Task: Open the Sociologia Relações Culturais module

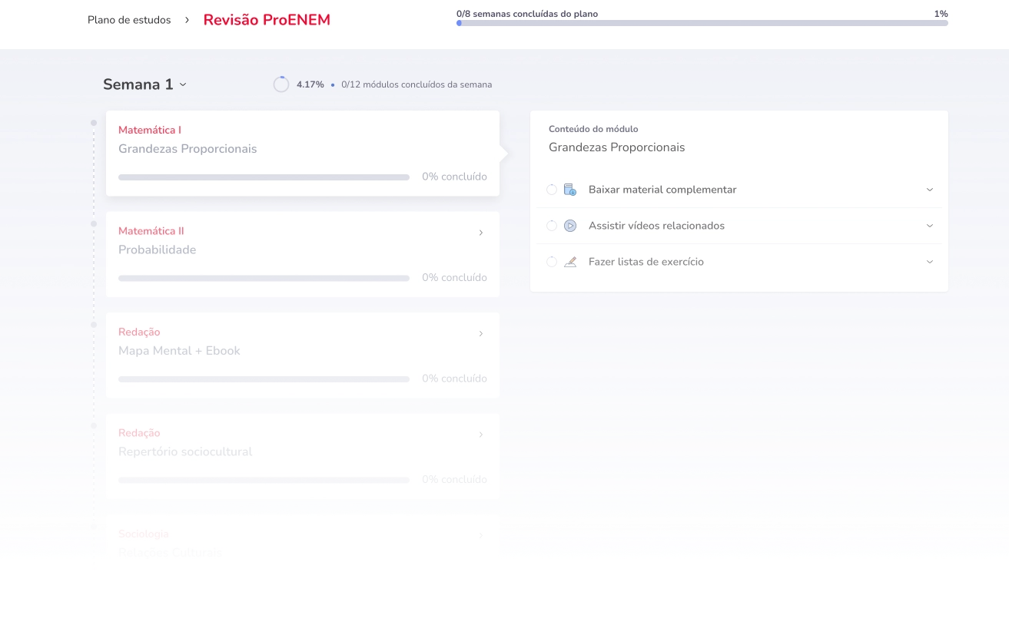Action: [302, 543]
